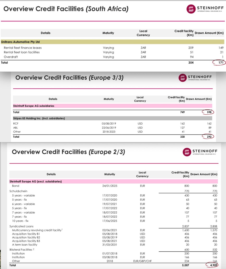
Task: Open footnote 2 on Bilateral Facilities
Action: (x=33, y=250)
